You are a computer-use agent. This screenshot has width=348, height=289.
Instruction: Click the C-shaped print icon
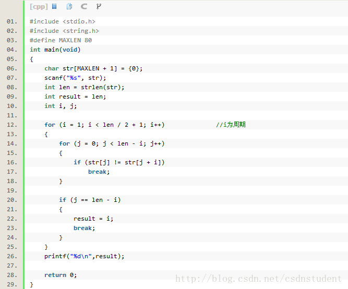[x=84, y=6]
